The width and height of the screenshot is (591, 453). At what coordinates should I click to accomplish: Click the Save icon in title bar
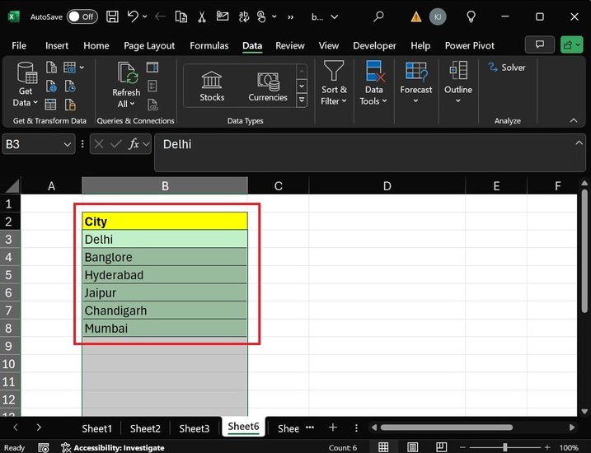click(112, 16)
